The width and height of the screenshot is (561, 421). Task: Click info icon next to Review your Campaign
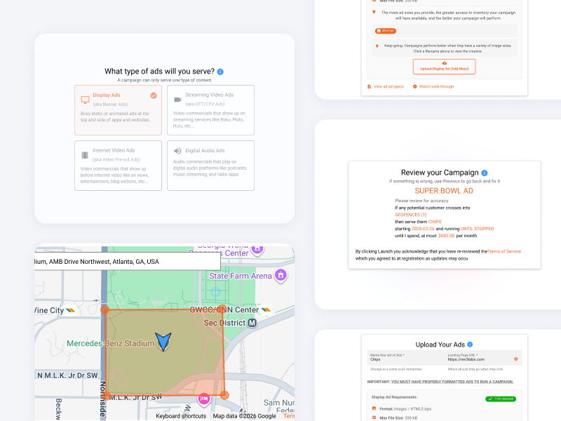484,173
